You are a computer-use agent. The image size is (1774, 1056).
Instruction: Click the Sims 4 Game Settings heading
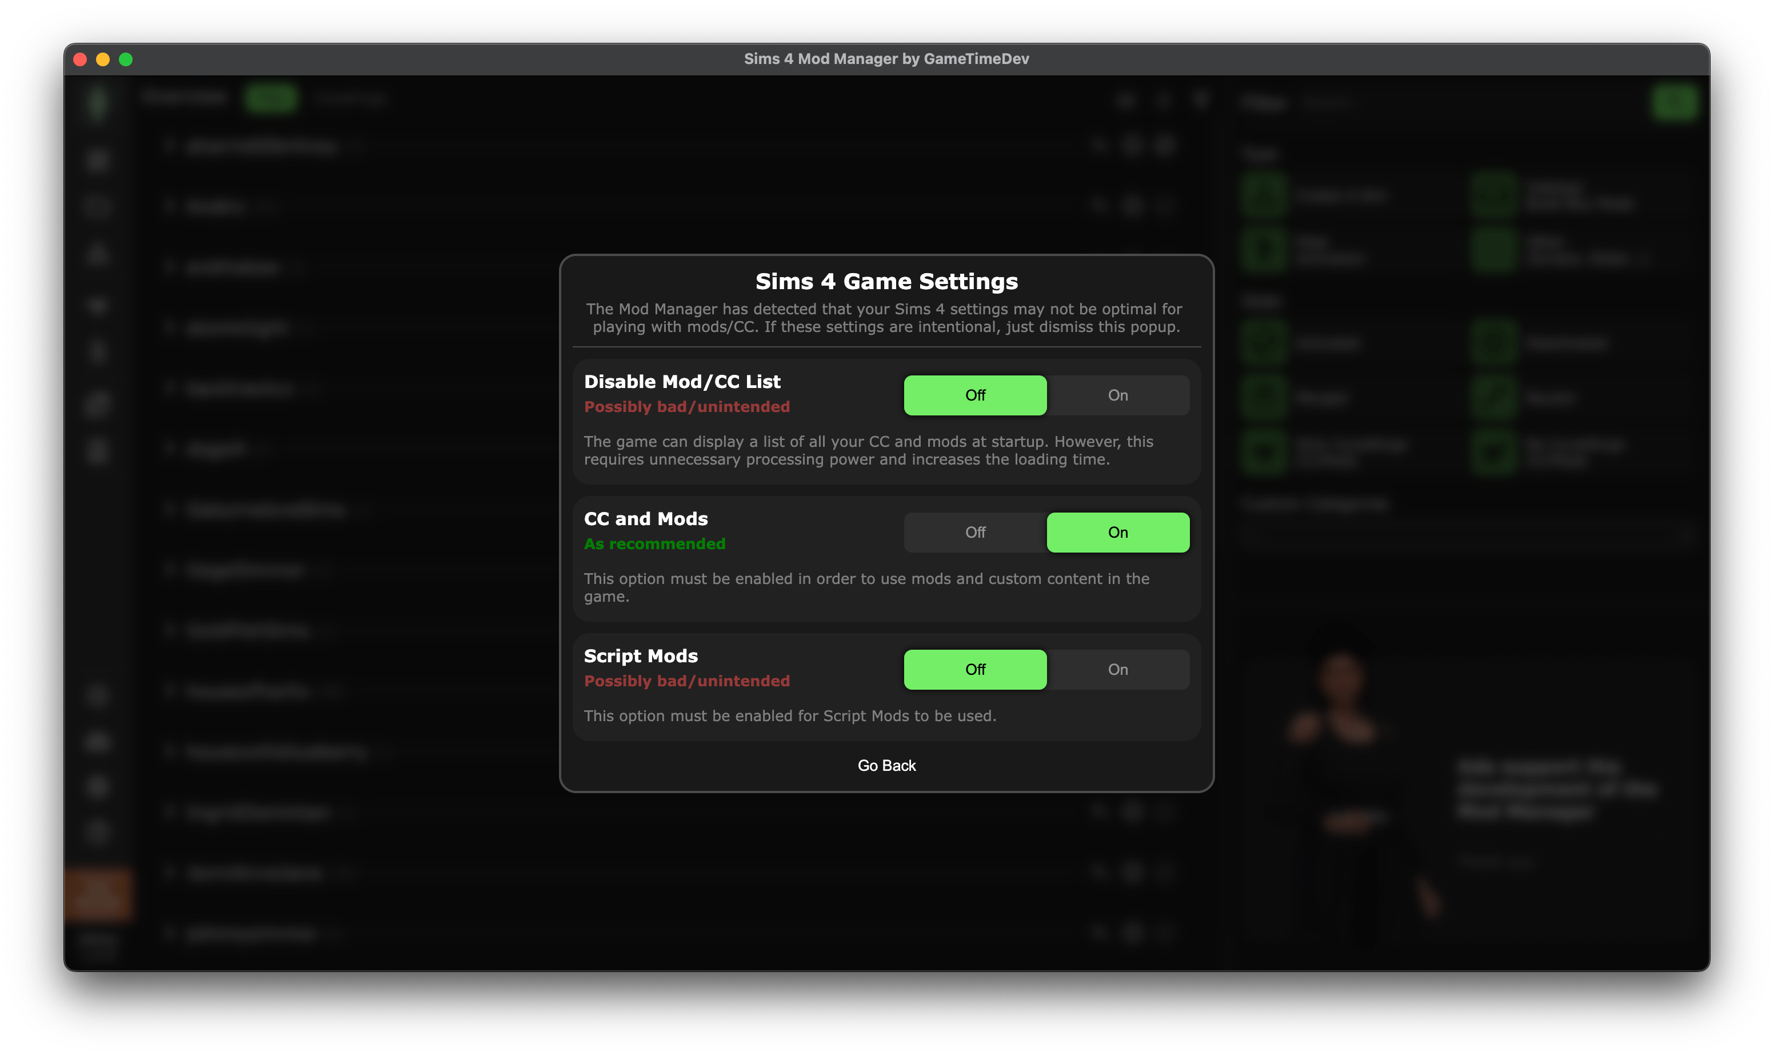[x=886, y=282]
